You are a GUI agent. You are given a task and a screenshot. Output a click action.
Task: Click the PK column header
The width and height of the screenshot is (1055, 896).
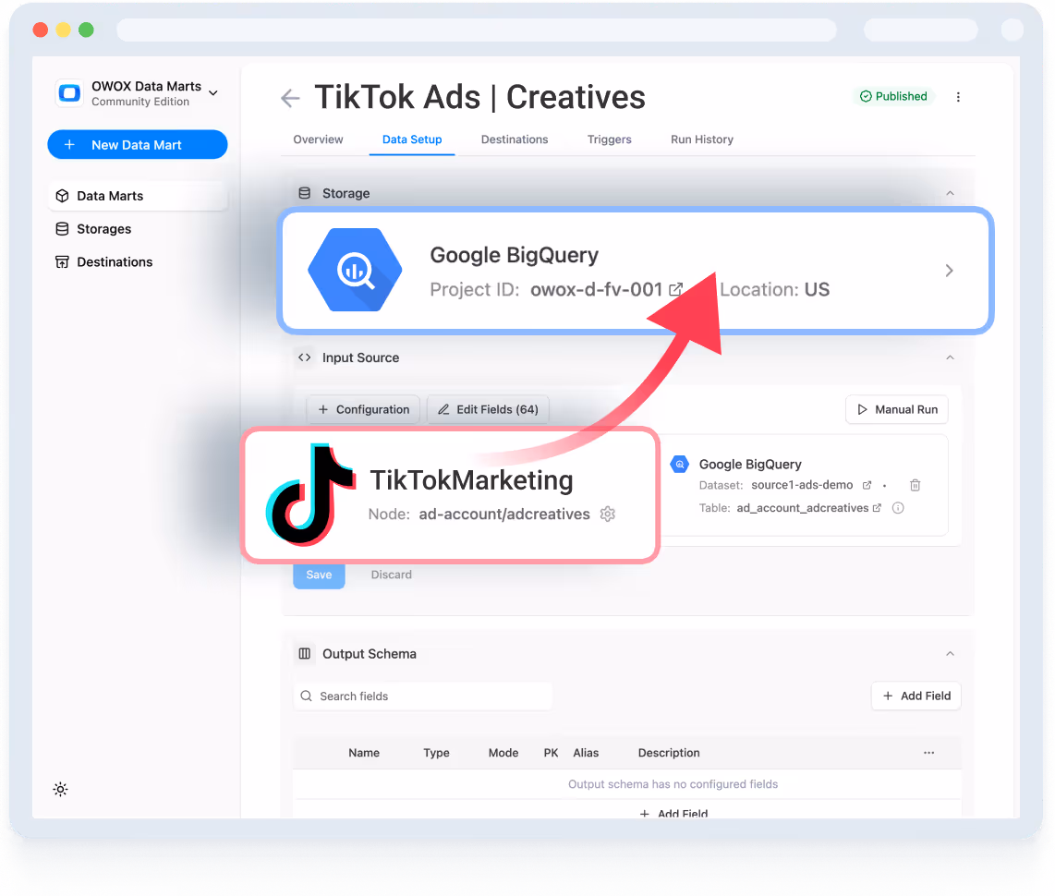tap(551, 753)
